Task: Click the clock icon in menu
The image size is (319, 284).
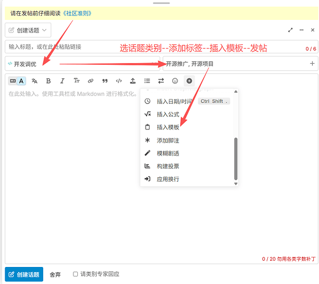Action: click(x=147, y=101)
